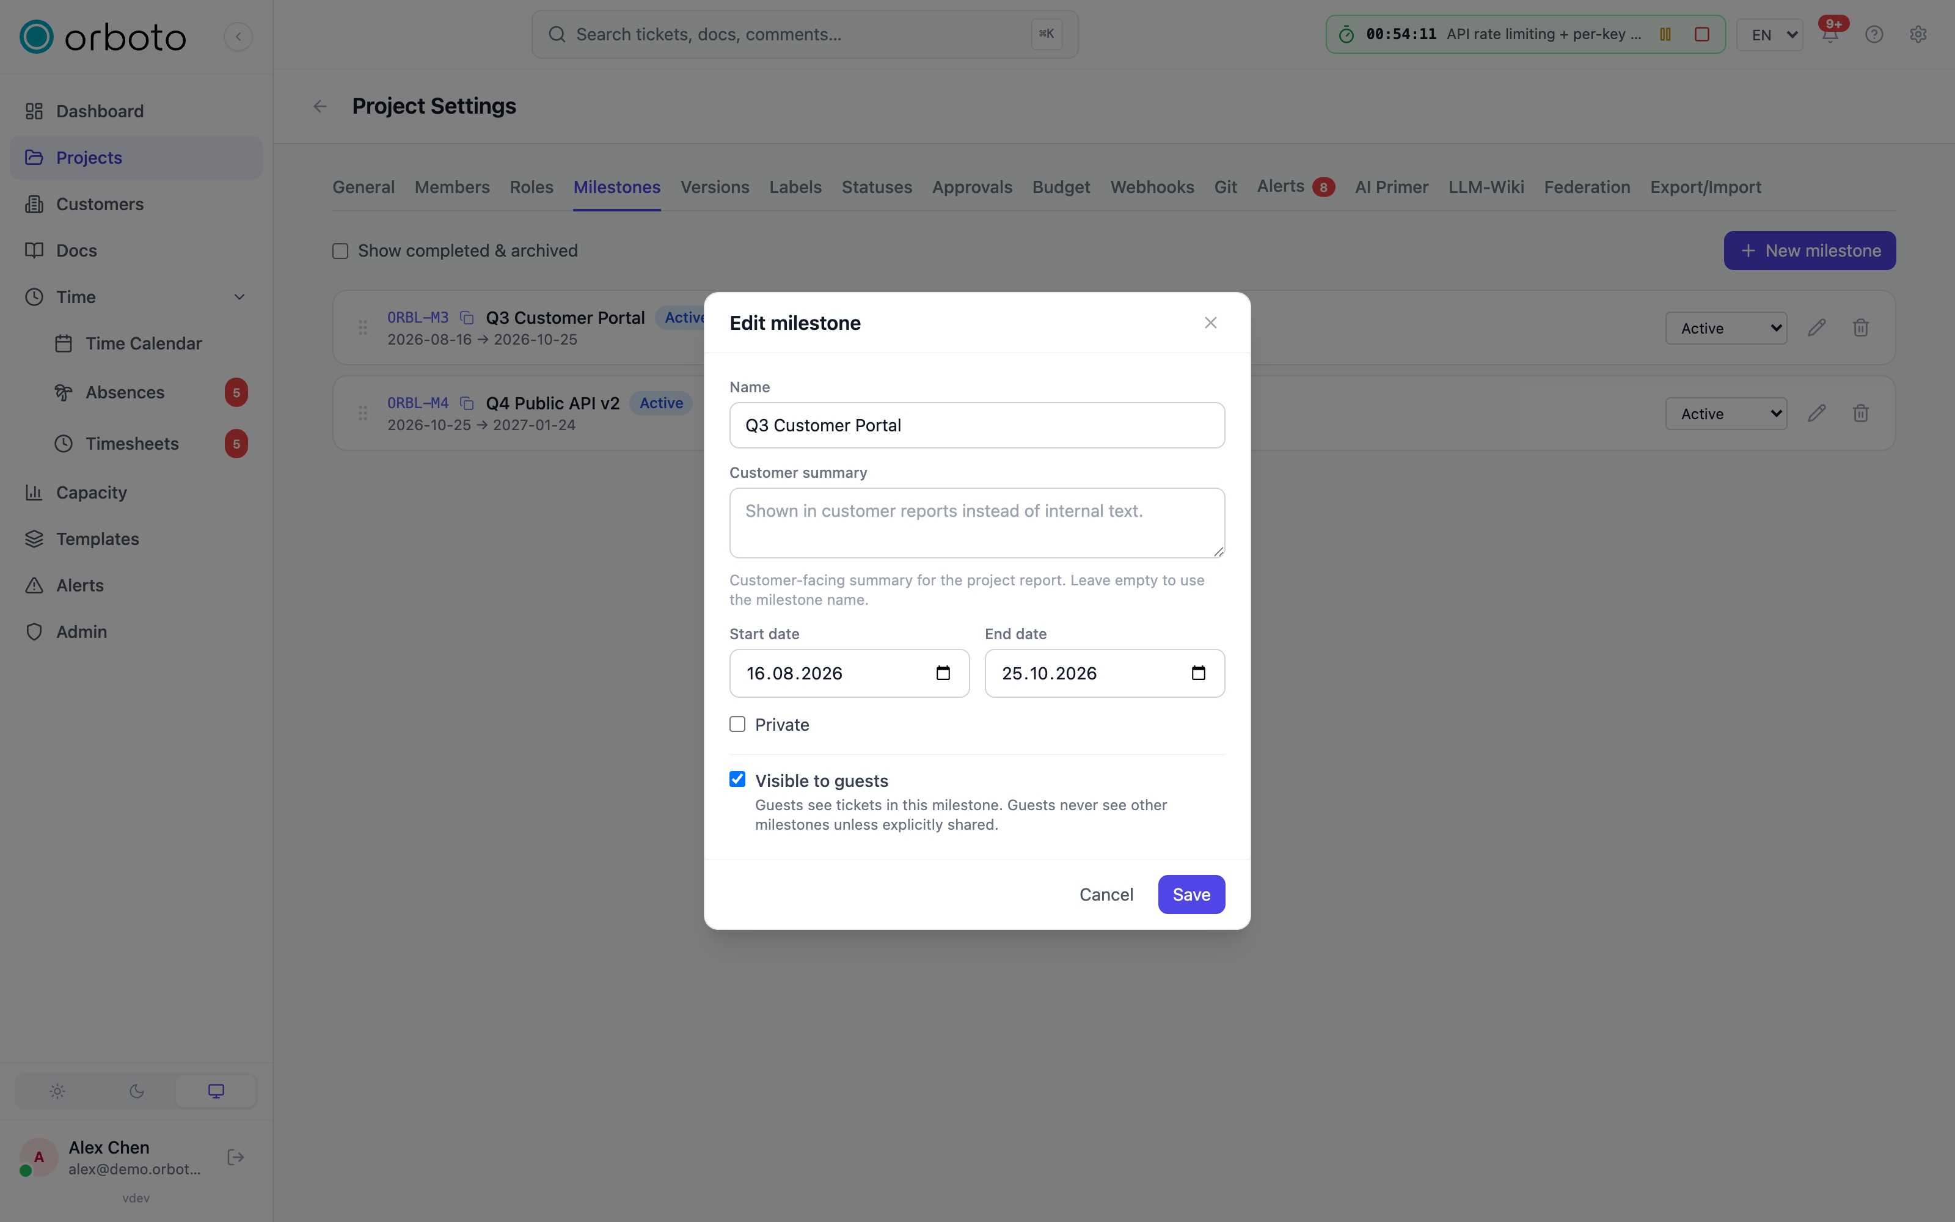Close the Edit milestone dialog

point(1210,323)
